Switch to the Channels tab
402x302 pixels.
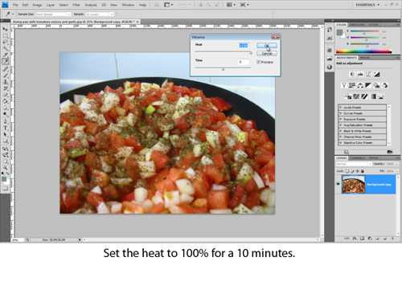(358, 158)
